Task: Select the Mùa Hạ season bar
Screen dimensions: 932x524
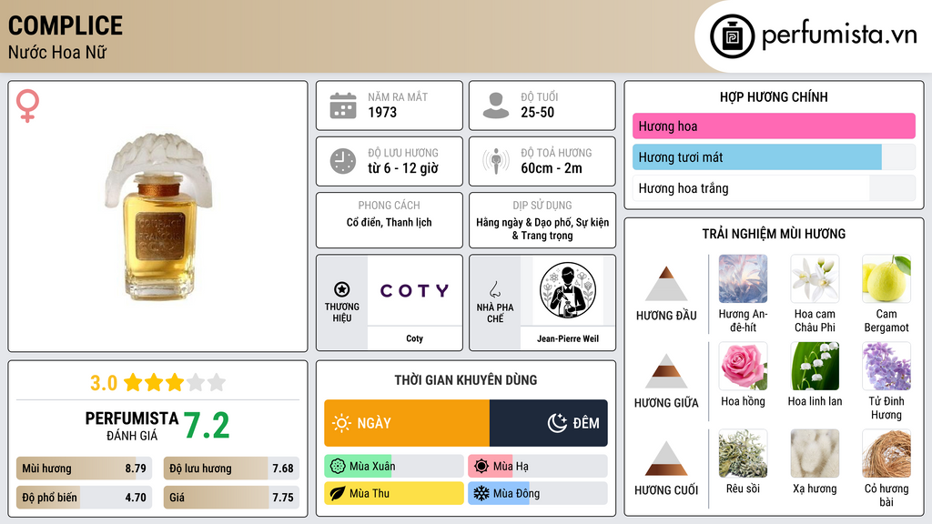Action: click(537, 467)
